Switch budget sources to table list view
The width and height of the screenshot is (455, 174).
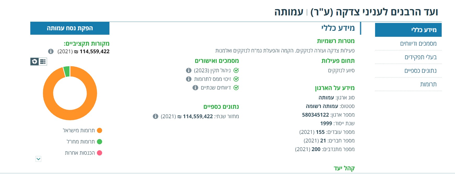43,62
